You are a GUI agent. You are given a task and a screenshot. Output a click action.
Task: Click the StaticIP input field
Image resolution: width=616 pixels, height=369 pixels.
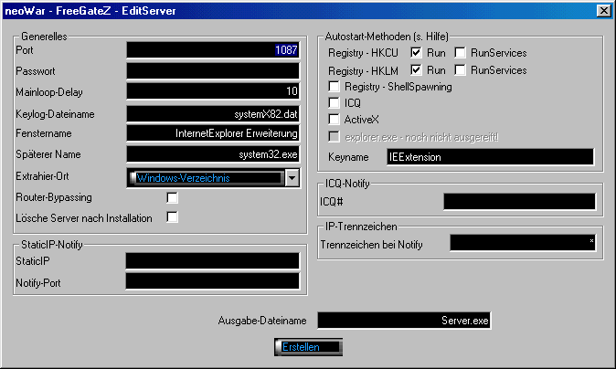point(212,261)
